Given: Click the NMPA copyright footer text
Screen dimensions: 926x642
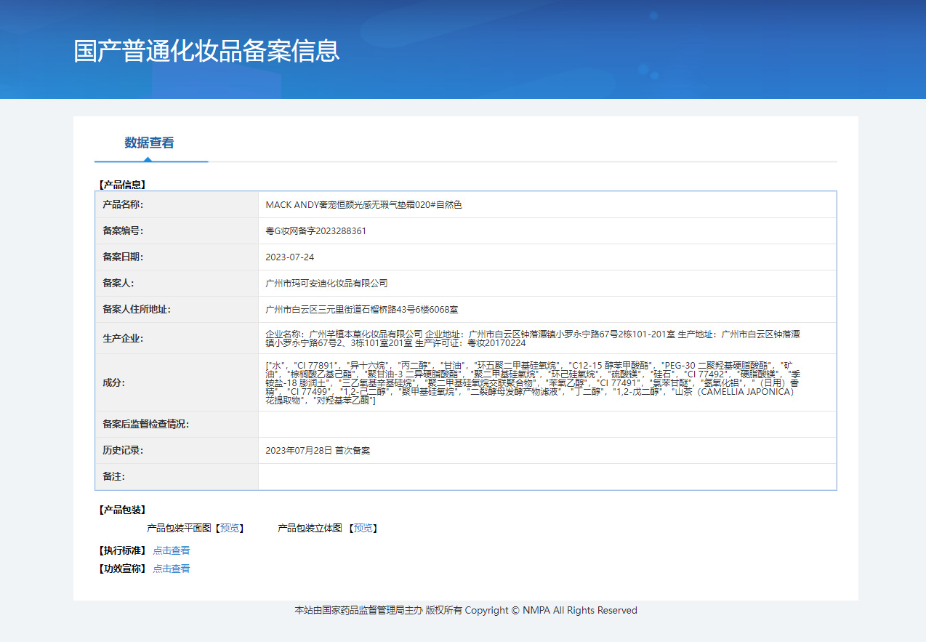Looking at the screenshot, I should 465,611.
